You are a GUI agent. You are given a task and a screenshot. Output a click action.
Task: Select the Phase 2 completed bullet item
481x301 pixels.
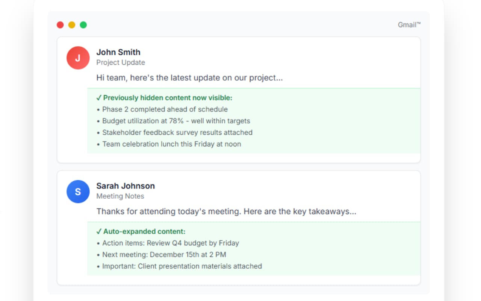pyautogui.click(x=165, y=109)
